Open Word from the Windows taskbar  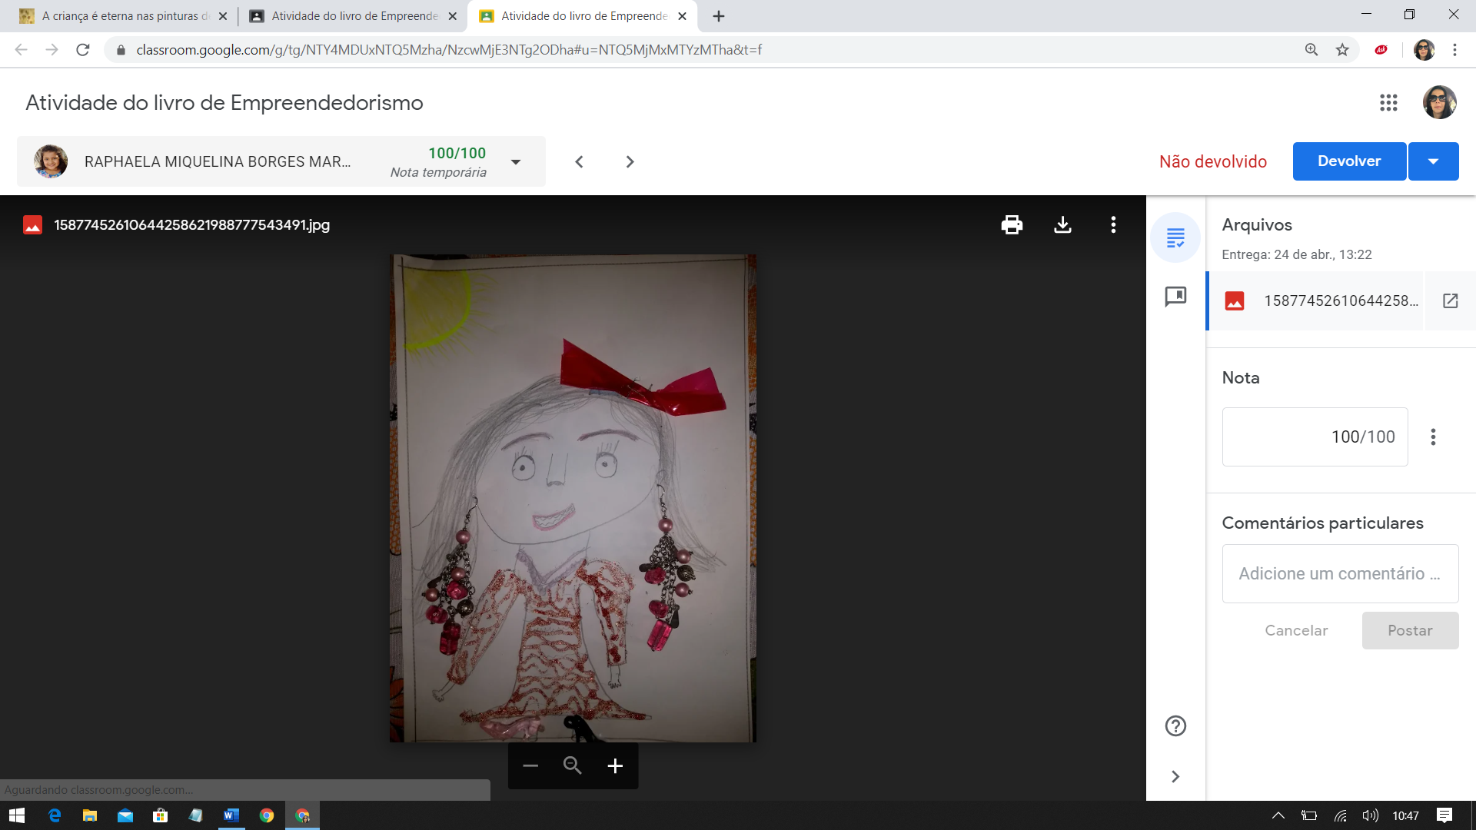coord(231,815)
